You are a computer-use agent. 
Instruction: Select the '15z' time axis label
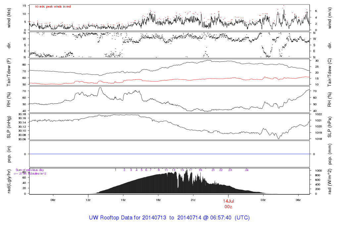pos(123,200)
